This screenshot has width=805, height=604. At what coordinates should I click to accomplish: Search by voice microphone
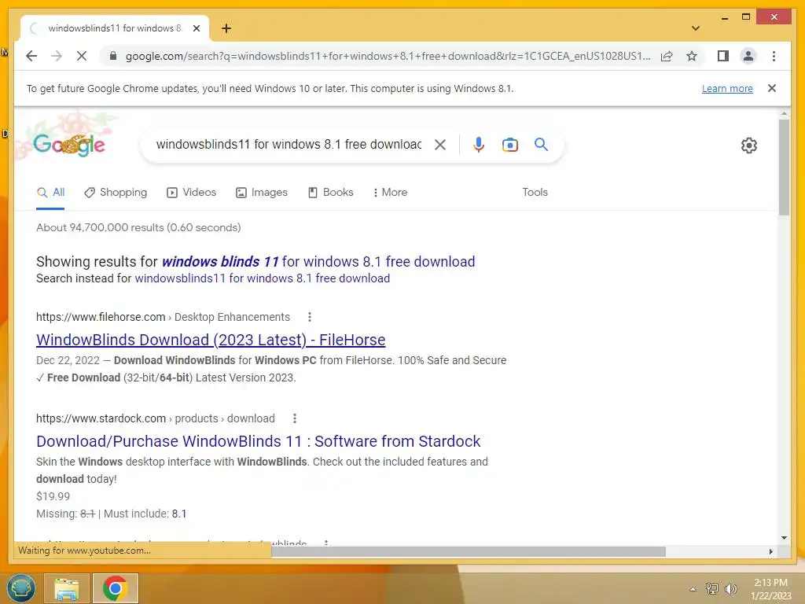pos(479,145)
